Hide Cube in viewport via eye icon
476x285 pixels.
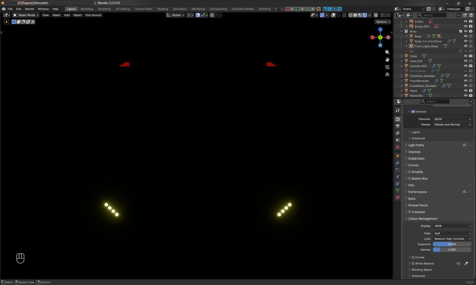pos(466,56)
